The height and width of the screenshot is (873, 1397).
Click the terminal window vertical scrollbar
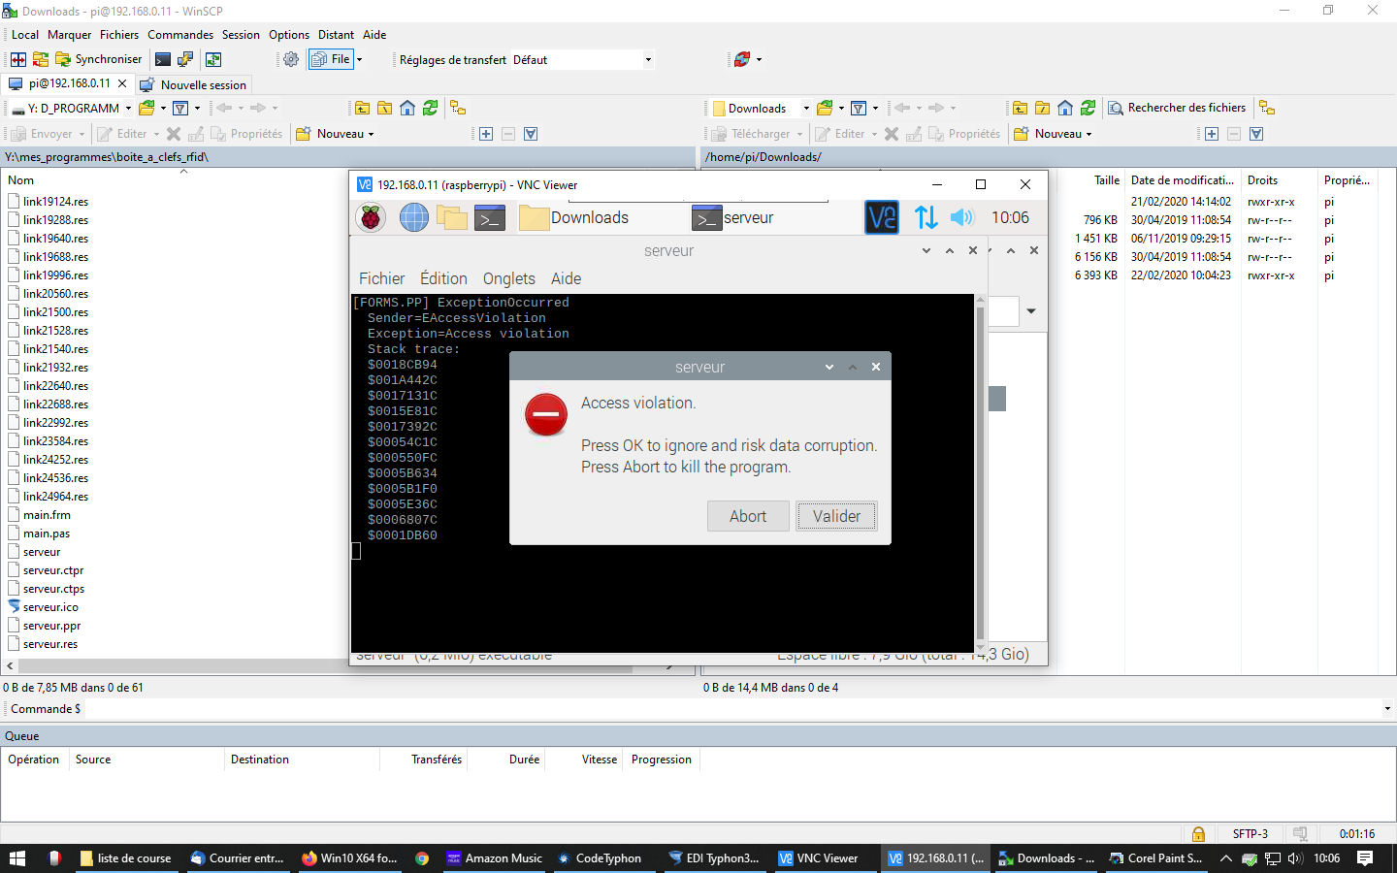click(x=980, y=475)
